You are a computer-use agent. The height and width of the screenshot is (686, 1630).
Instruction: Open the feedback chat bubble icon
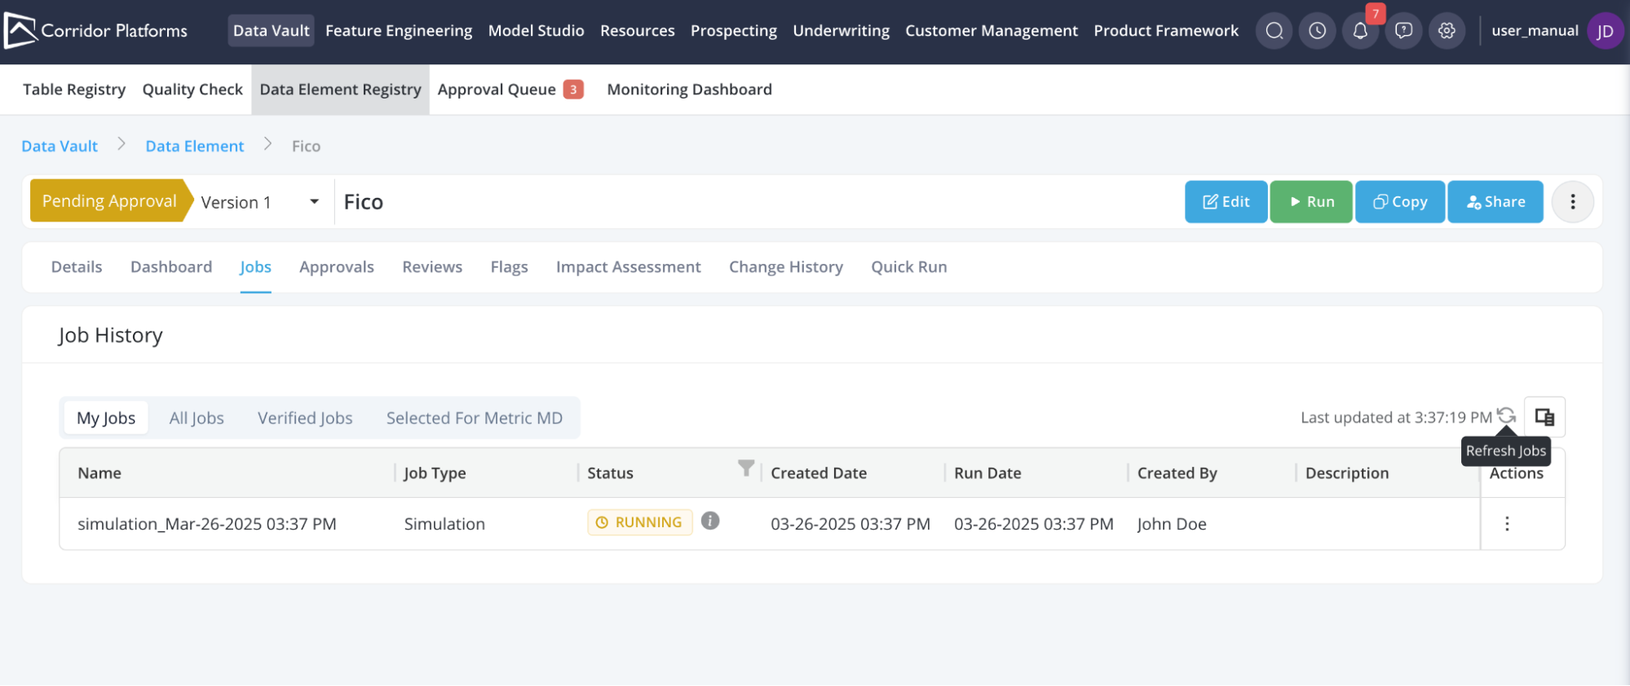pyautogui.click(x=1403, y=31)
